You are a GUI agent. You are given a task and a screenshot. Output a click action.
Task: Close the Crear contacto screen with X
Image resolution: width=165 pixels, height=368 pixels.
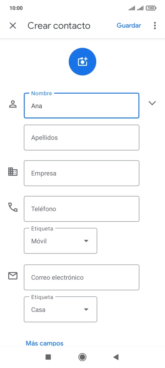pos(12,26)
